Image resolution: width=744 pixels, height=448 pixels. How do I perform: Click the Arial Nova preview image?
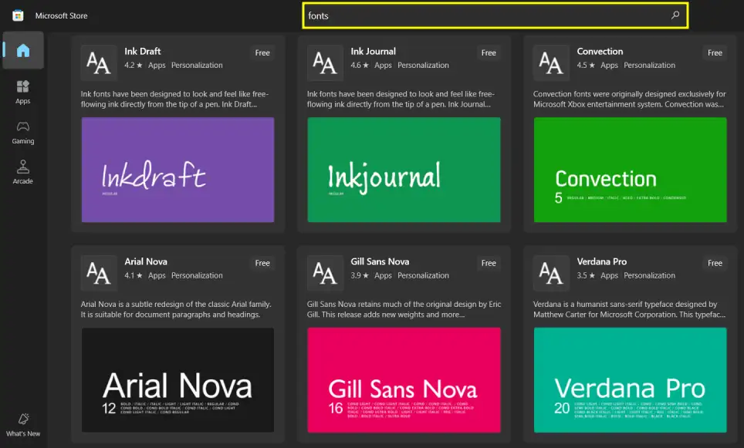coord(178,379)
